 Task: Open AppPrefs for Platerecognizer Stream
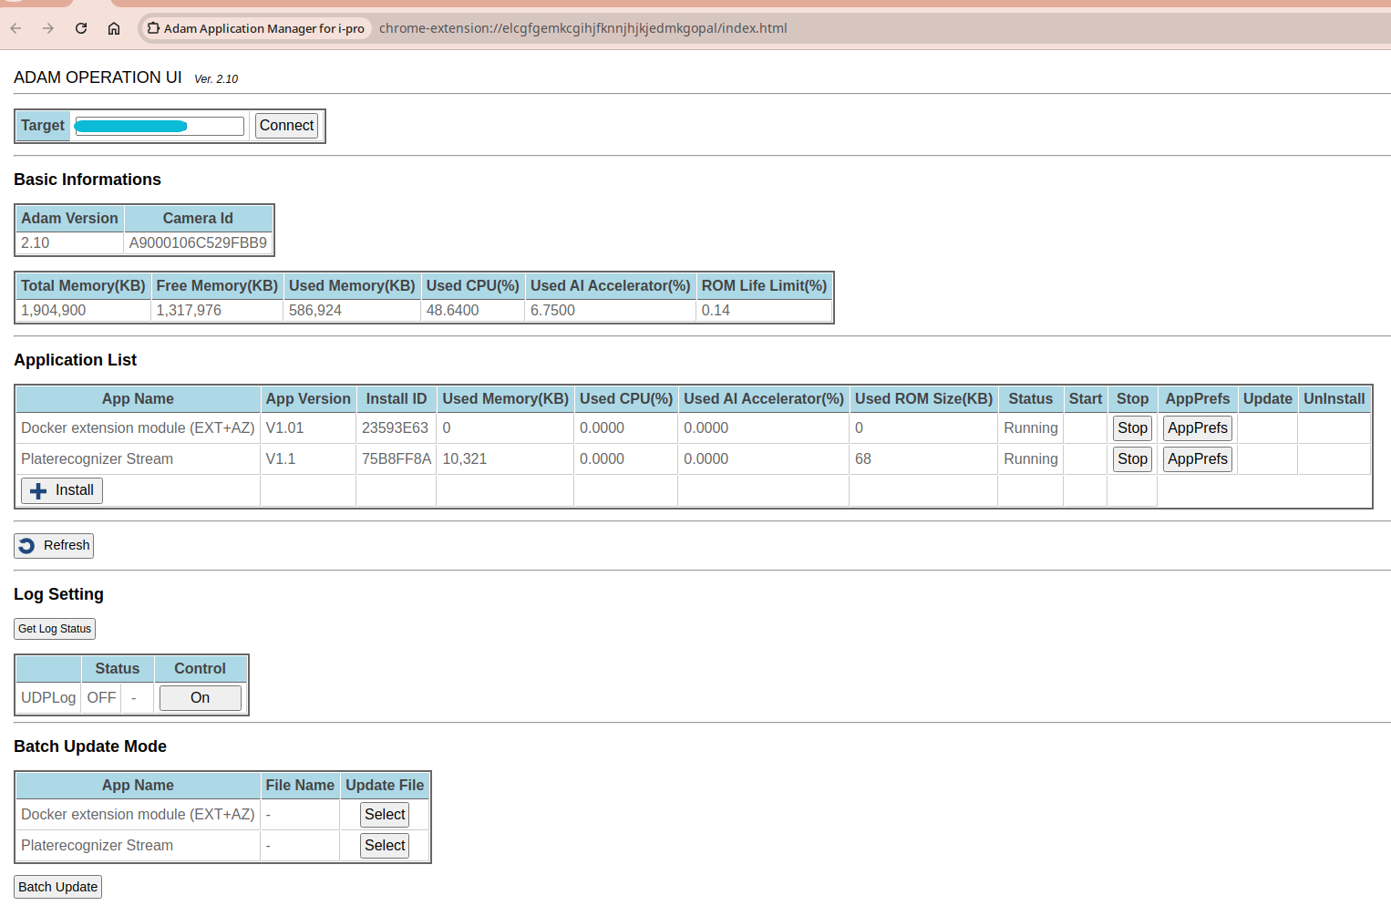[x=1197, y=459]
